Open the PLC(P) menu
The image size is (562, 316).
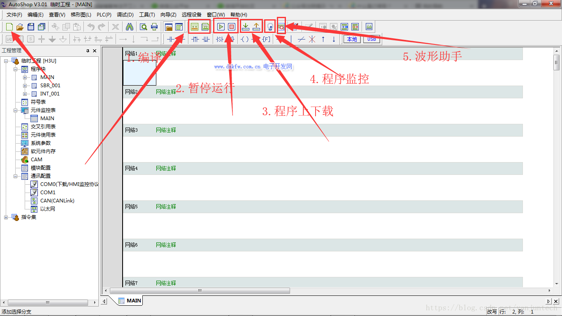pyautogui.click(x=104, y=14)
